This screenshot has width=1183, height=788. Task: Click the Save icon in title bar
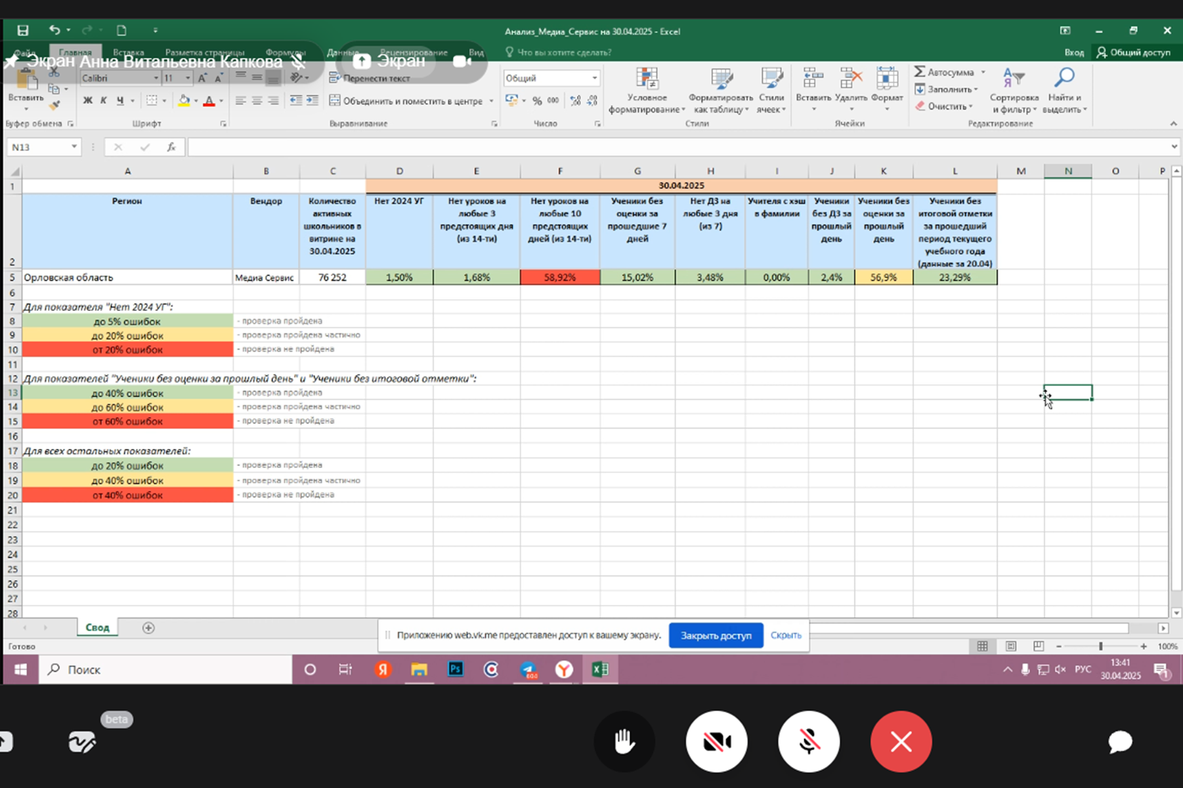23,30
